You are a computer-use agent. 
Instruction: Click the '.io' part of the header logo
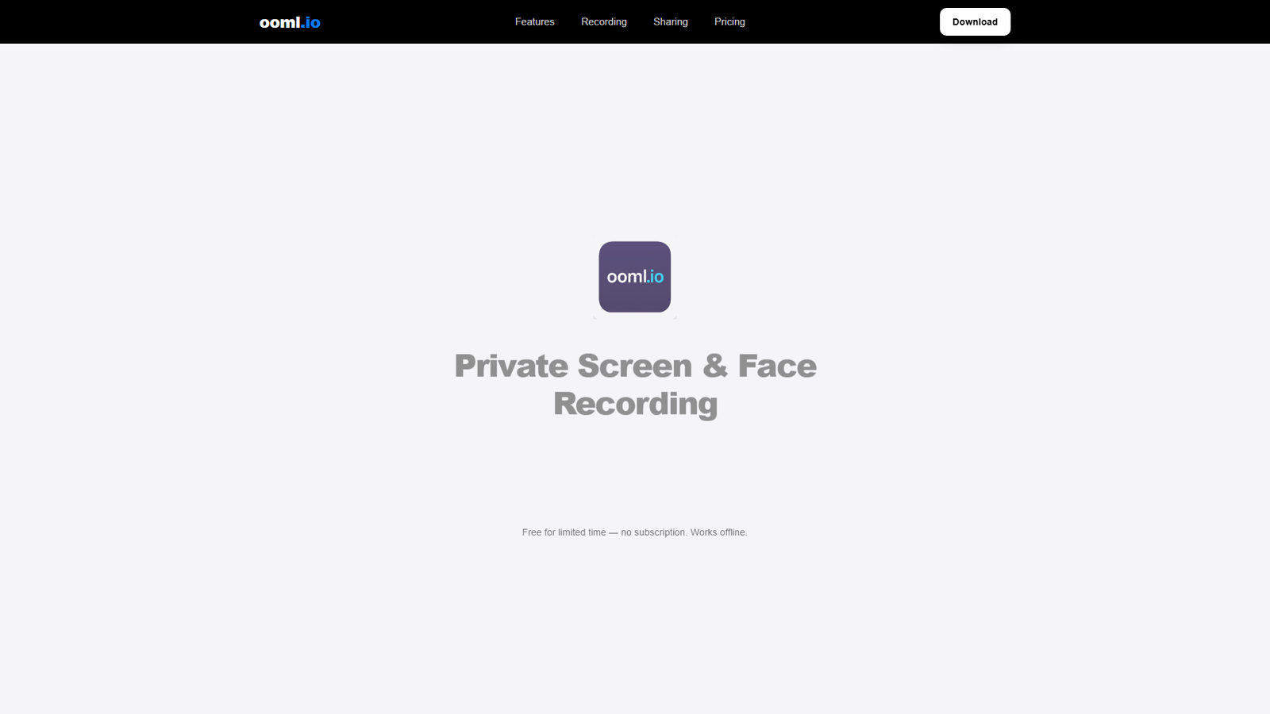click(x=311, y=21)
